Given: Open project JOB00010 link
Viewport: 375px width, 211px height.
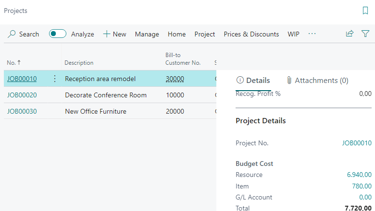Looking at the screenshot, I should click(22, 79).
